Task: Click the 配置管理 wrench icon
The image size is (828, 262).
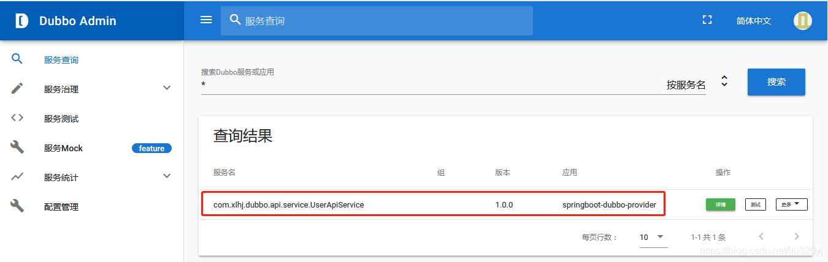Action: point(17,206)
